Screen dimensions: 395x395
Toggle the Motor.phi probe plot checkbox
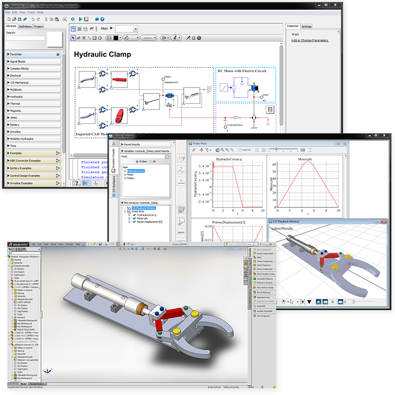[134, 218]
